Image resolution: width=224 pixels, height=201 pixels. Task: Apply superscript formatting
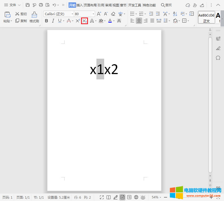[x=78, y=21]
